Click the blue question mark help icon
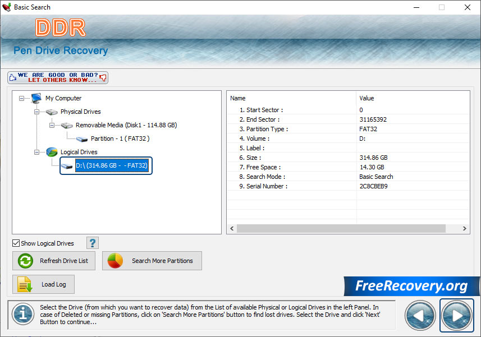 click(x=93, y=243)
